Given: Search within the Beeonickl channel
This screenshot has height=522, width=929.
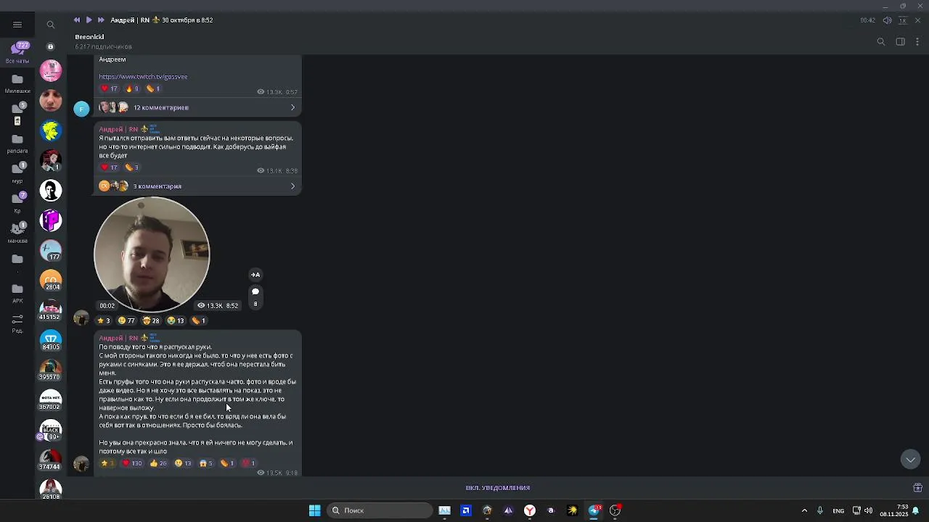Looking at the screenshot, I should 881,42.
